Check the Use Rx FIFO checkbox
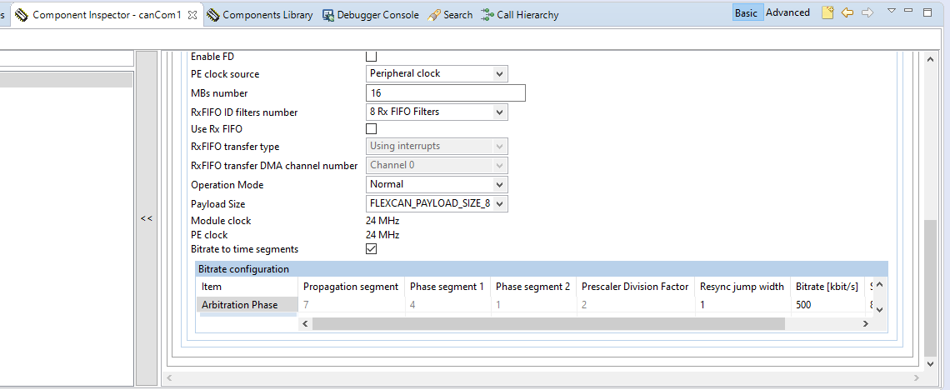The image size is (950, 390). click(x=372, y=129)
